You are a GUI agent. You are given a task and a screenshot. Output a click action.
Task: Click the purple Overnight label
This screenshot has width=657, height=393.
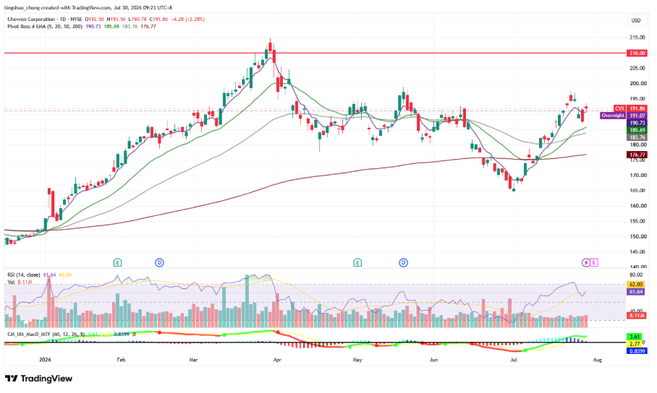pos(613,116)
